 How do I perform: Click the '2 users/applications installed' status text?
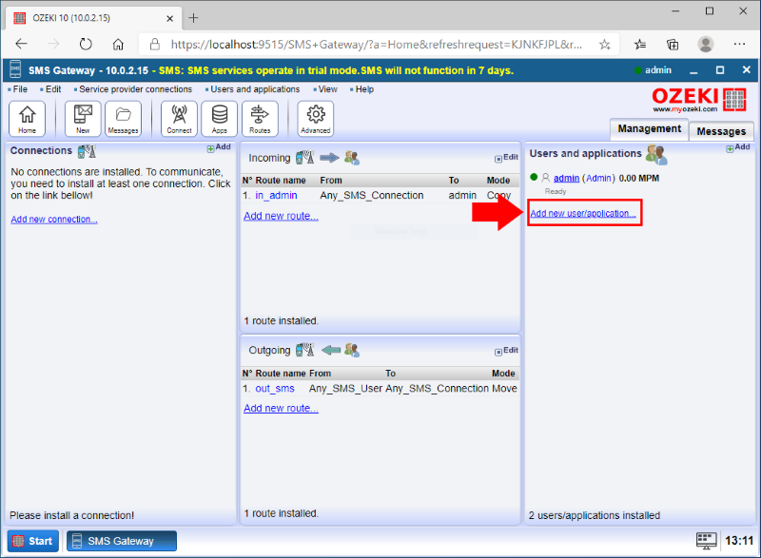pyautogui.click(x=595, y=515)
